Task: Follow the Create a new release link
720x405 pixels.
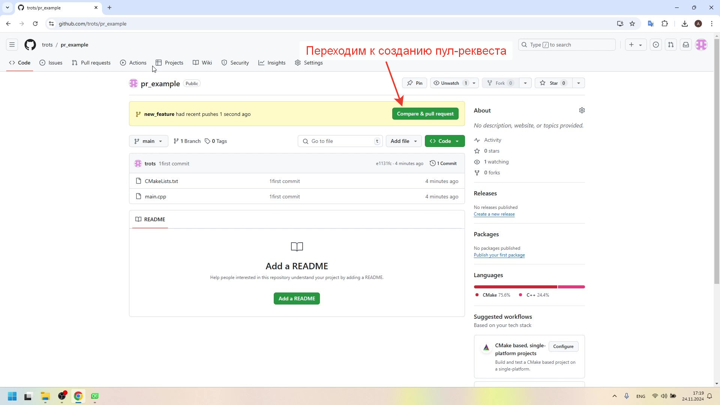Action: tap(494, 214)
